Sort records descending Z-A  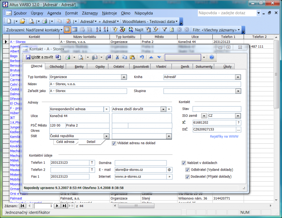pos(106,29)
